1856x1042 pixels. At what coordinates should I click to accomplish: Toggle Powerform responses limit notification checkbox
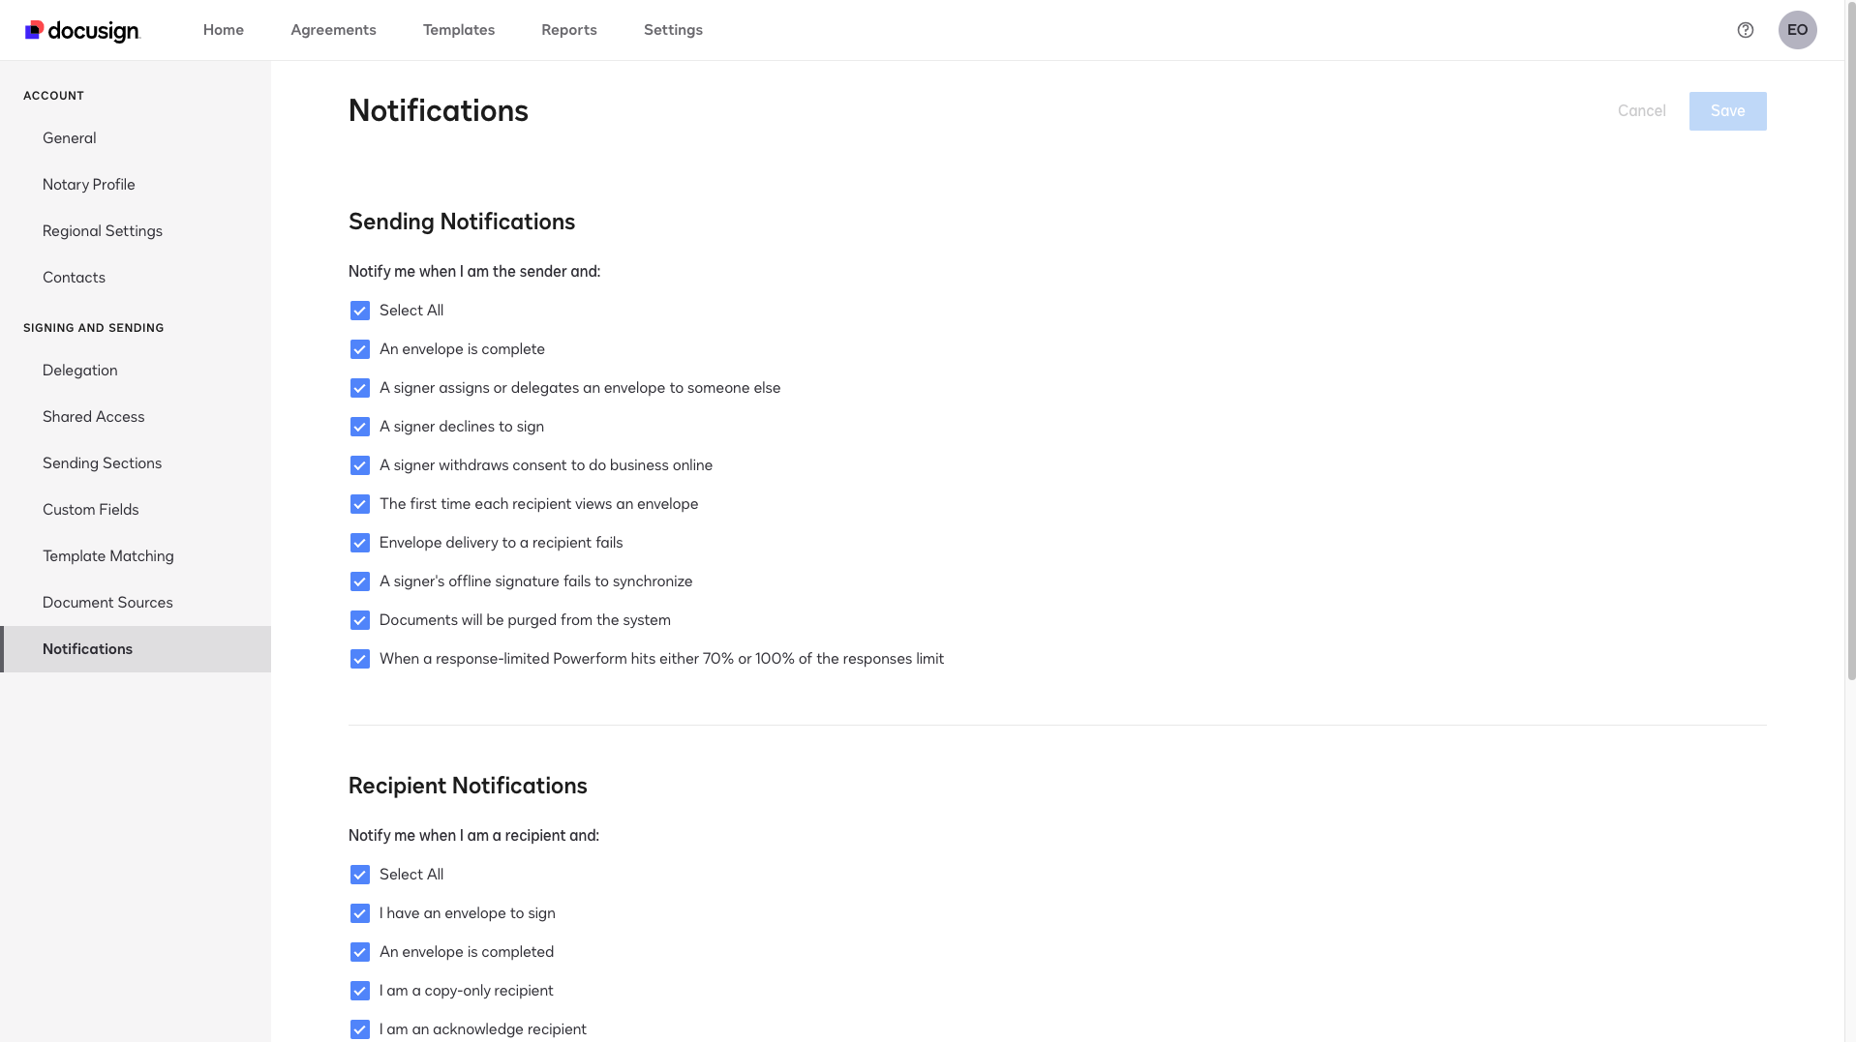click(x=359, y=659)
